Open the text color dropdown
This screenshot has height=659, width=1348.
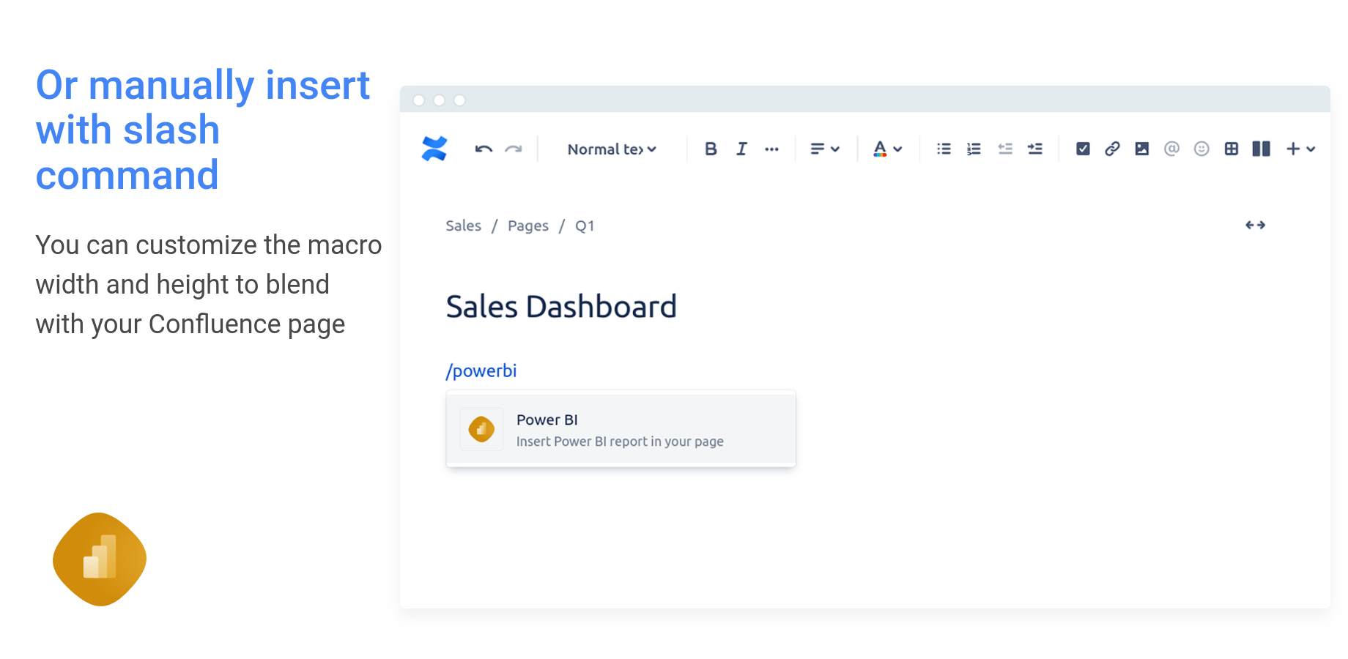tap(887, 149)
